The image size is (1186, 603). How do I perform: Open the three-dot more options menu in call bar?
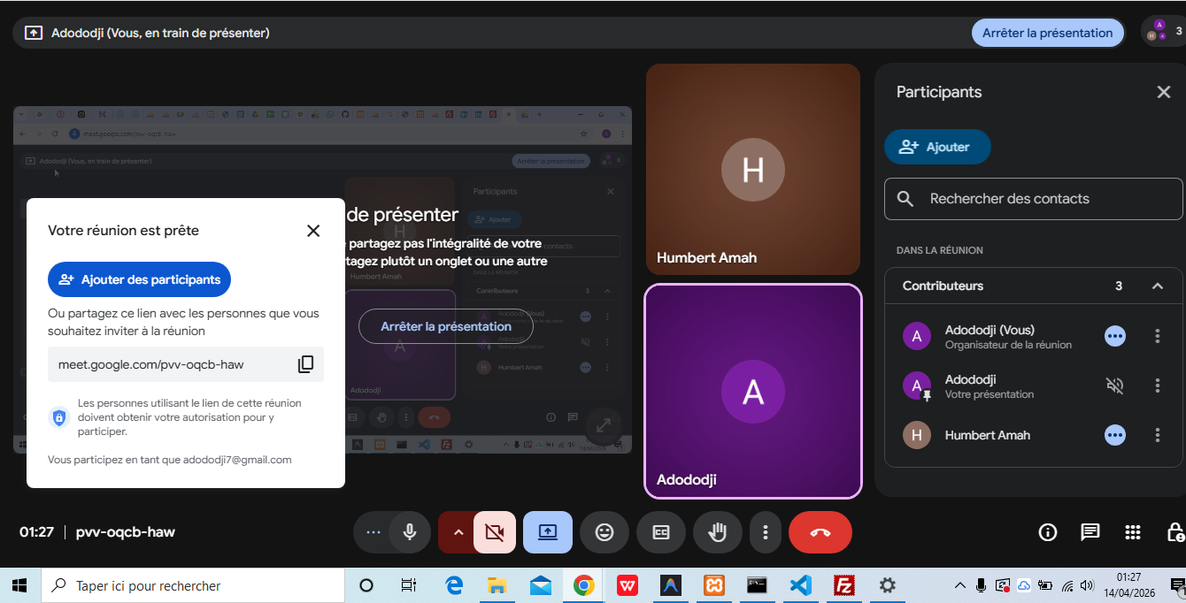pos(766,532)
